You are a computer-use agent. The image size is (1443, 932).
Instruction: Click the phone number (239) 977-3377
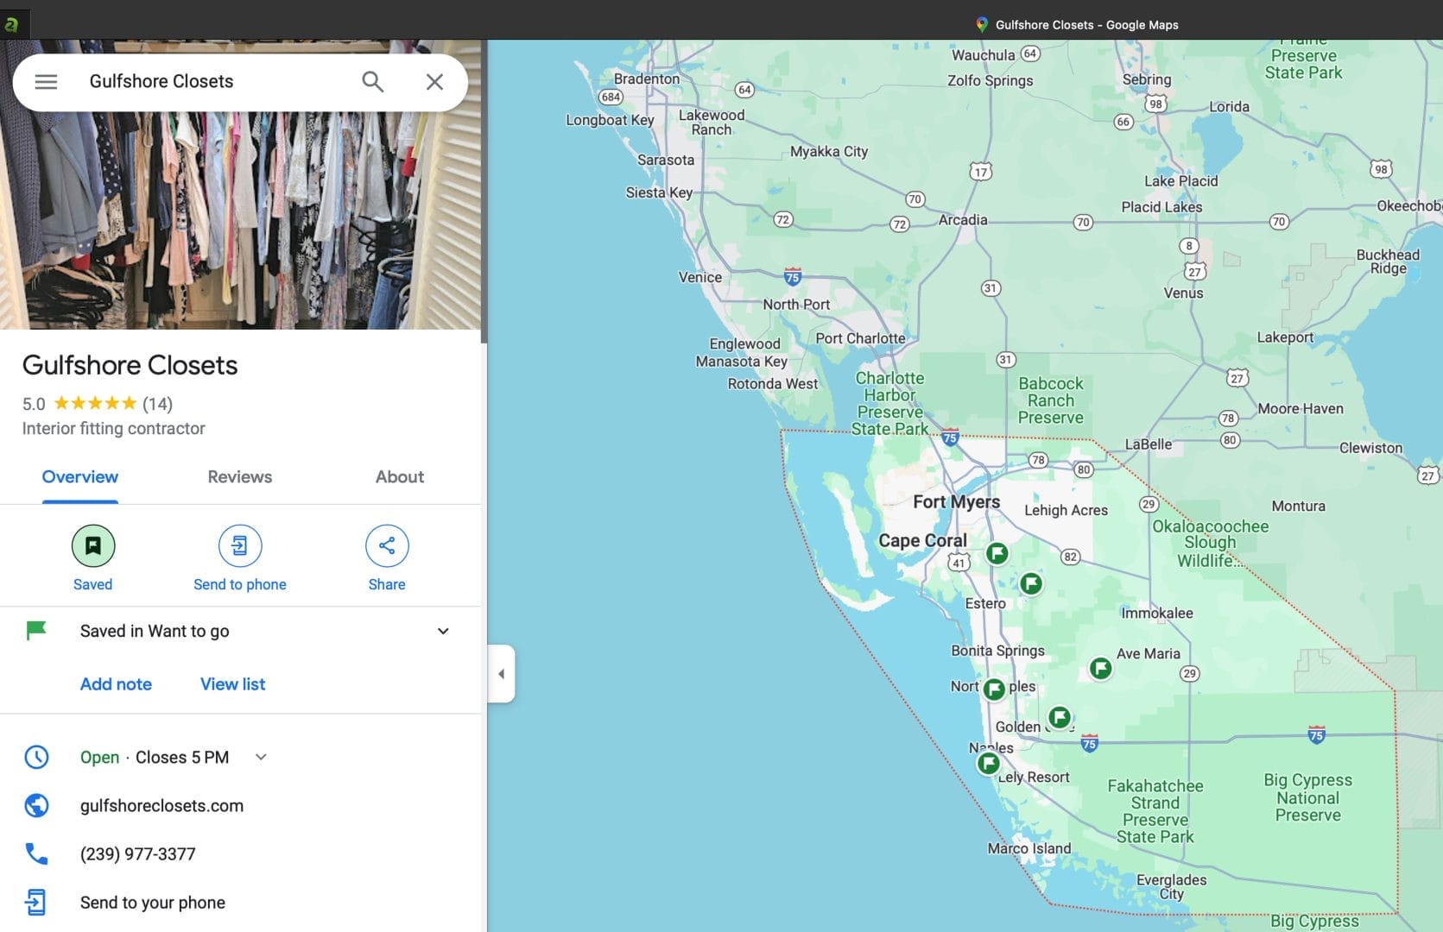(138, 854)
